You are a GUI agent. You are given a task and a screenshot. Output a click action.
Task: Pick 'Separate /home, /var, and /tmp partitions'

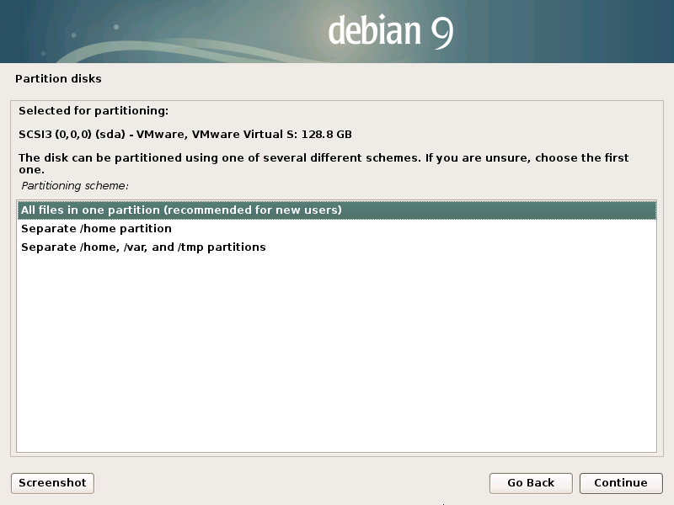tap(336, 247)
